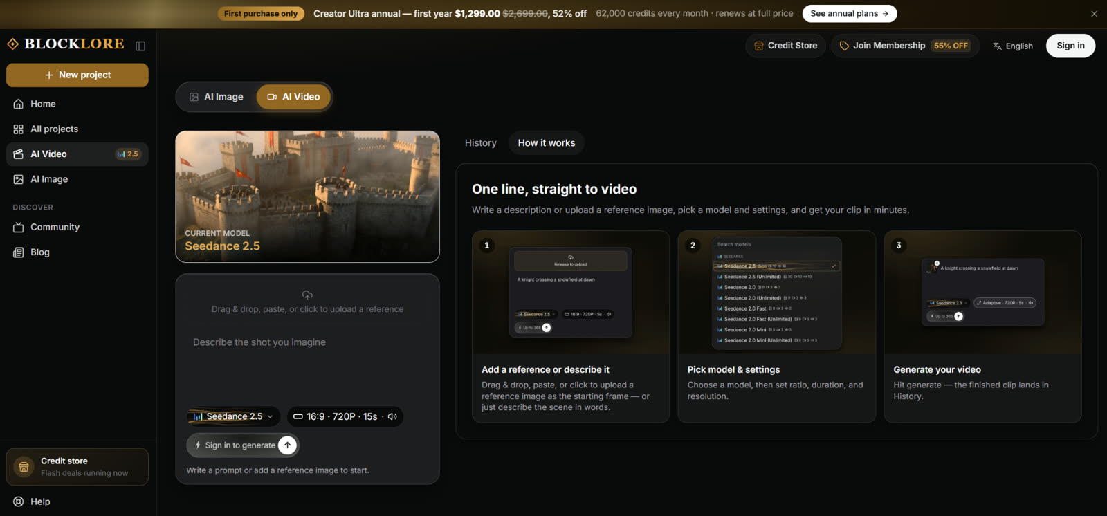Click into the Describe the shot prompt field
The width and height of the screenshot is (1107, 516).
click(x=307, y=367)
